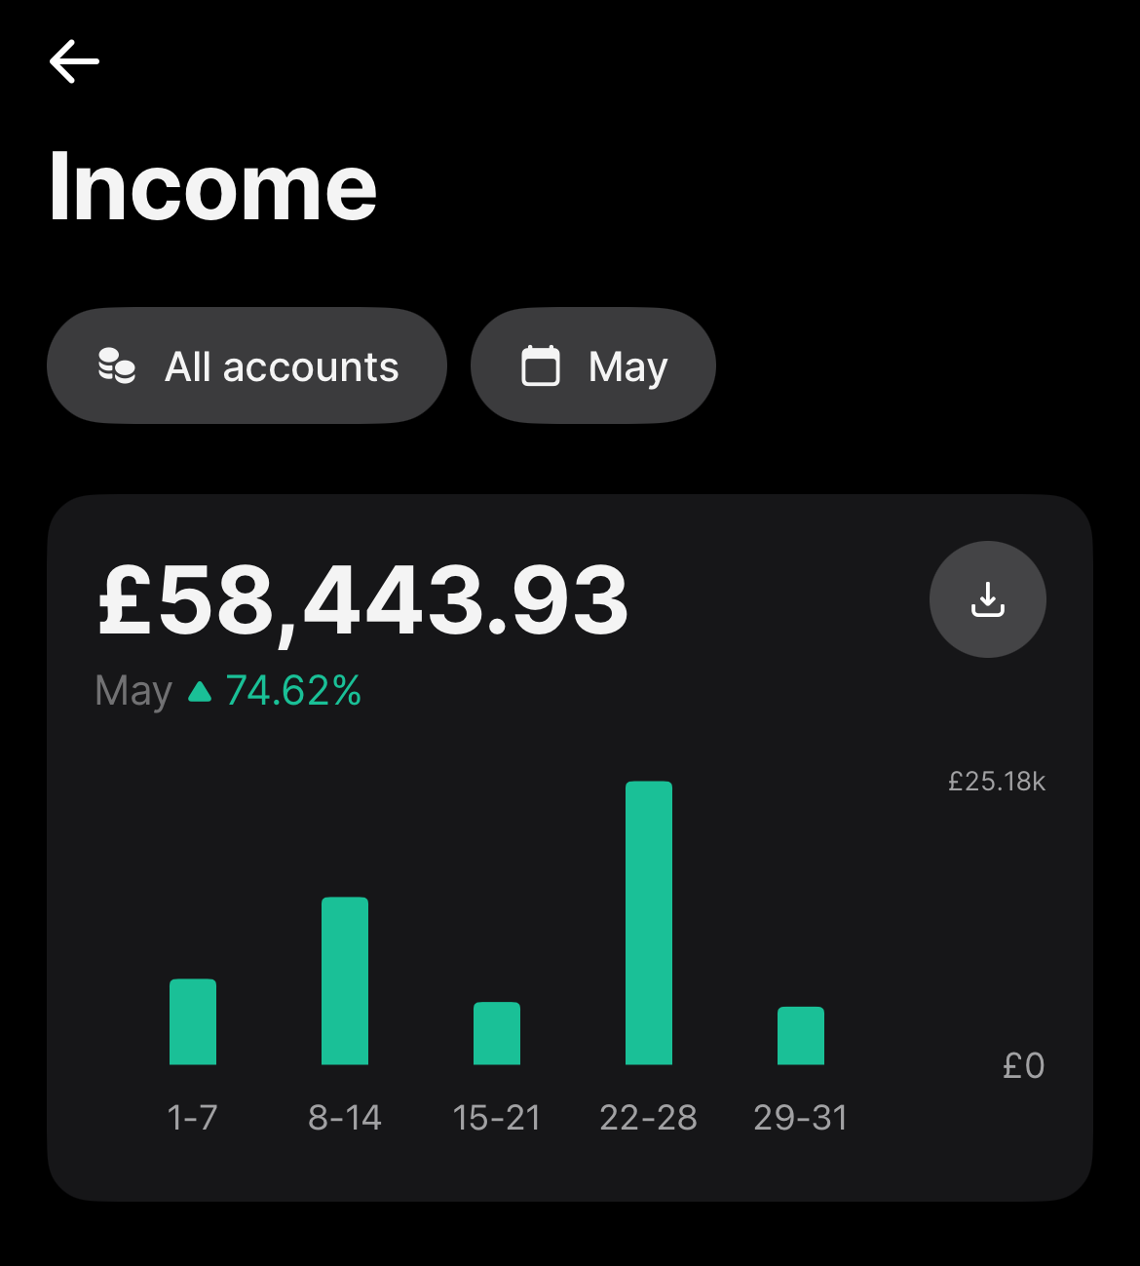Tap the green up-triangle trend indicator
The height and width of the screenshot is (1266, 1140).
click(x=200, y=692)
